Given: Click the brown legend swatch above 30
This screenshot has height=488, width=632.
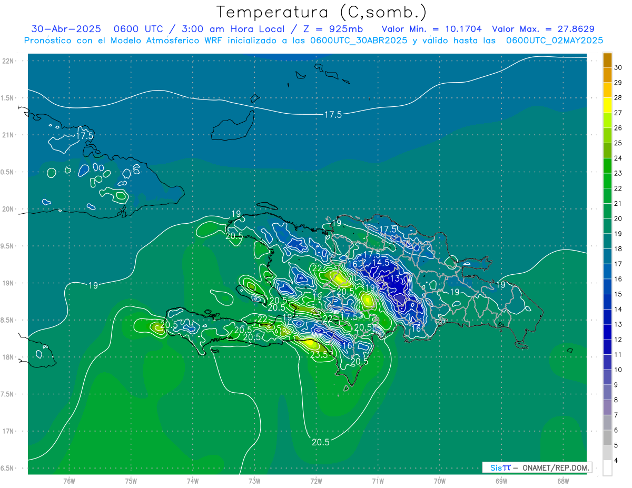Looking at the screenshot, I should [608, 60].
